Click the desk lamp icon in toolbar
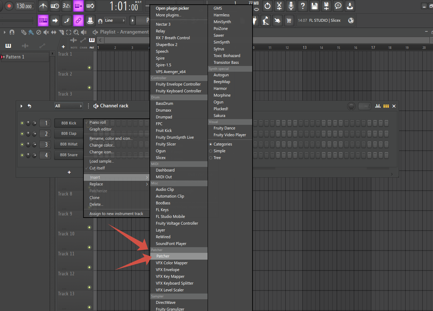 266,21
